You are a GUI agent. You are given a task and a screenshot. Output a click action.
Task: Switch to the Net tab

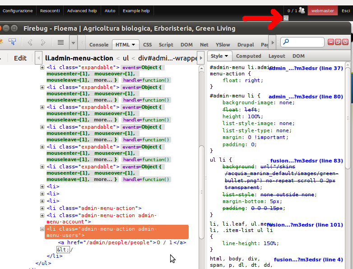pos(204,45)
